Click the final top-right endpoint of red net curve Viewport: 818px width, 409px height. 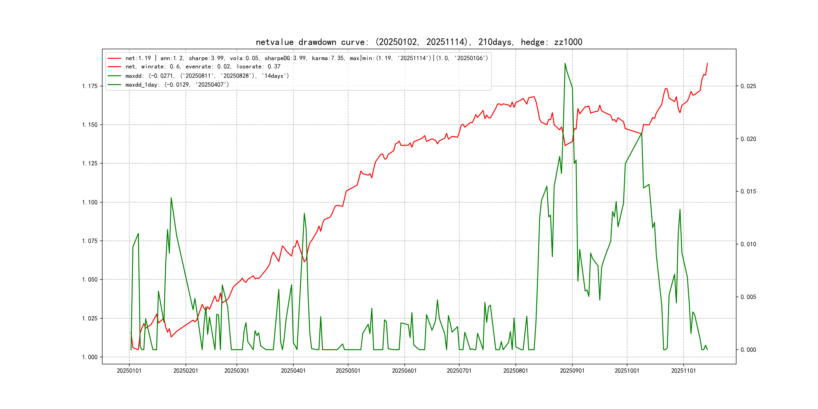[707, 64]
